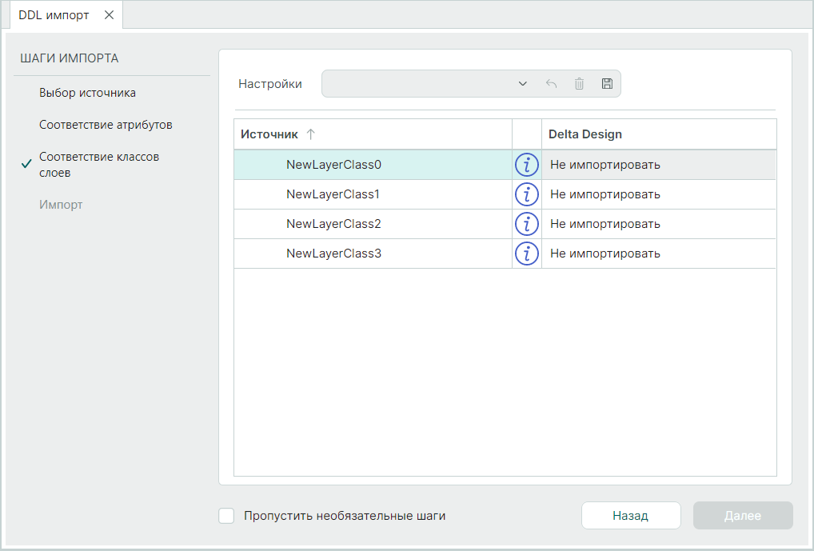
Task: Click the delete settings trash icon
Action: click(579, 84)
